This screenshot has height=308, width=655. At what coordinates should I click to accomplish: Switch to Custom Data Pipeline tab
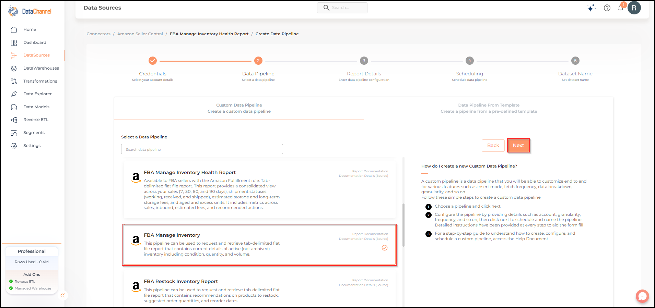(x=239, y=108)
